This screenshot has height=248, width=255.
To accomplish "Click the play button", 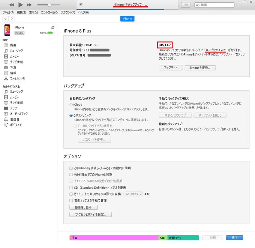I will coord(21,5).
